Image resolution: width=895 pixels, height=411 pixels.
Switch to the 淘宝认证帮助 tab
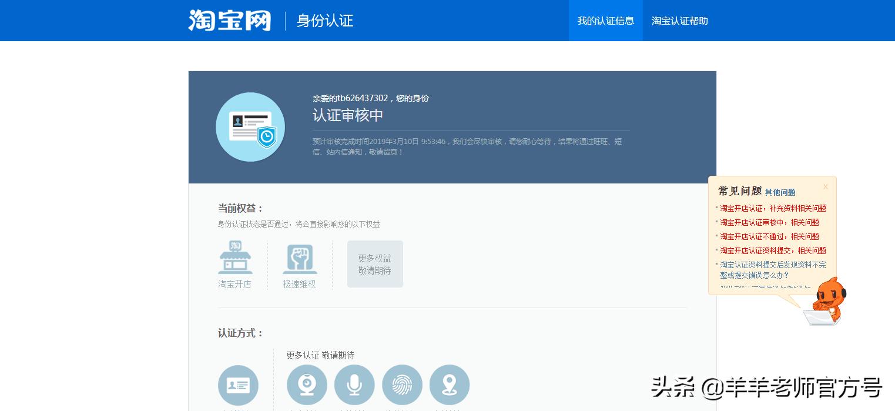coord(679,21)
